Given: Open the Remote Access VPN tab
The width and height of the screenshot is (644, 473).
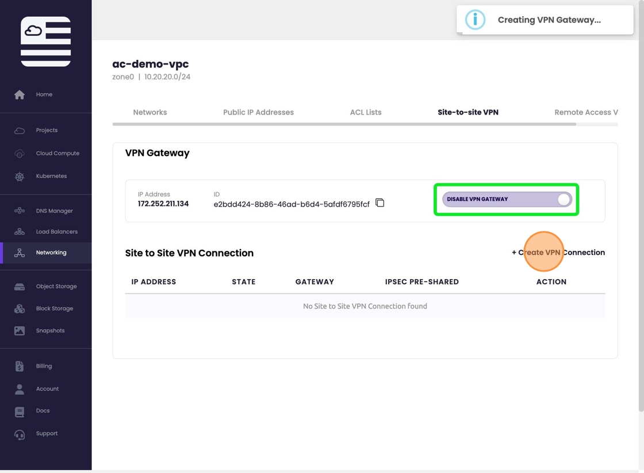Looking at the screenshot, I should (x=585, y=112).
